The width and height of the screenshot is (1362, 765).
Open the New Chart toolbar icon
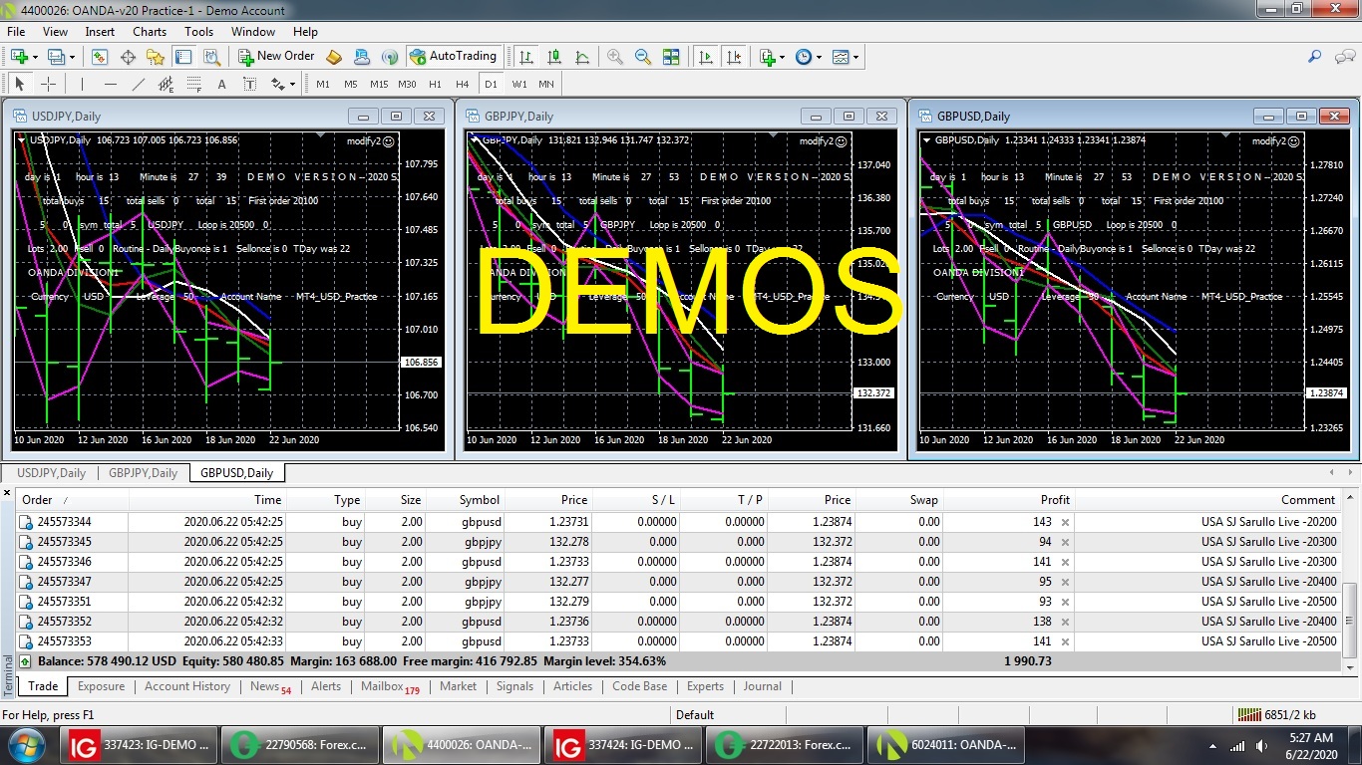19,57
